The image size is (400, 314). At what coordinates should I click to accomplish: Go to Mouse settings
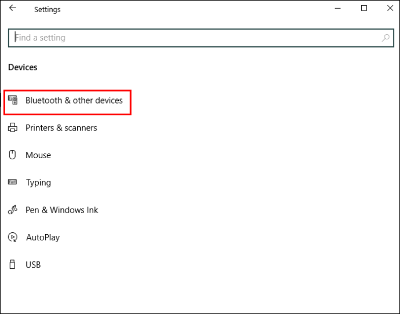click(x=38, y=155)
